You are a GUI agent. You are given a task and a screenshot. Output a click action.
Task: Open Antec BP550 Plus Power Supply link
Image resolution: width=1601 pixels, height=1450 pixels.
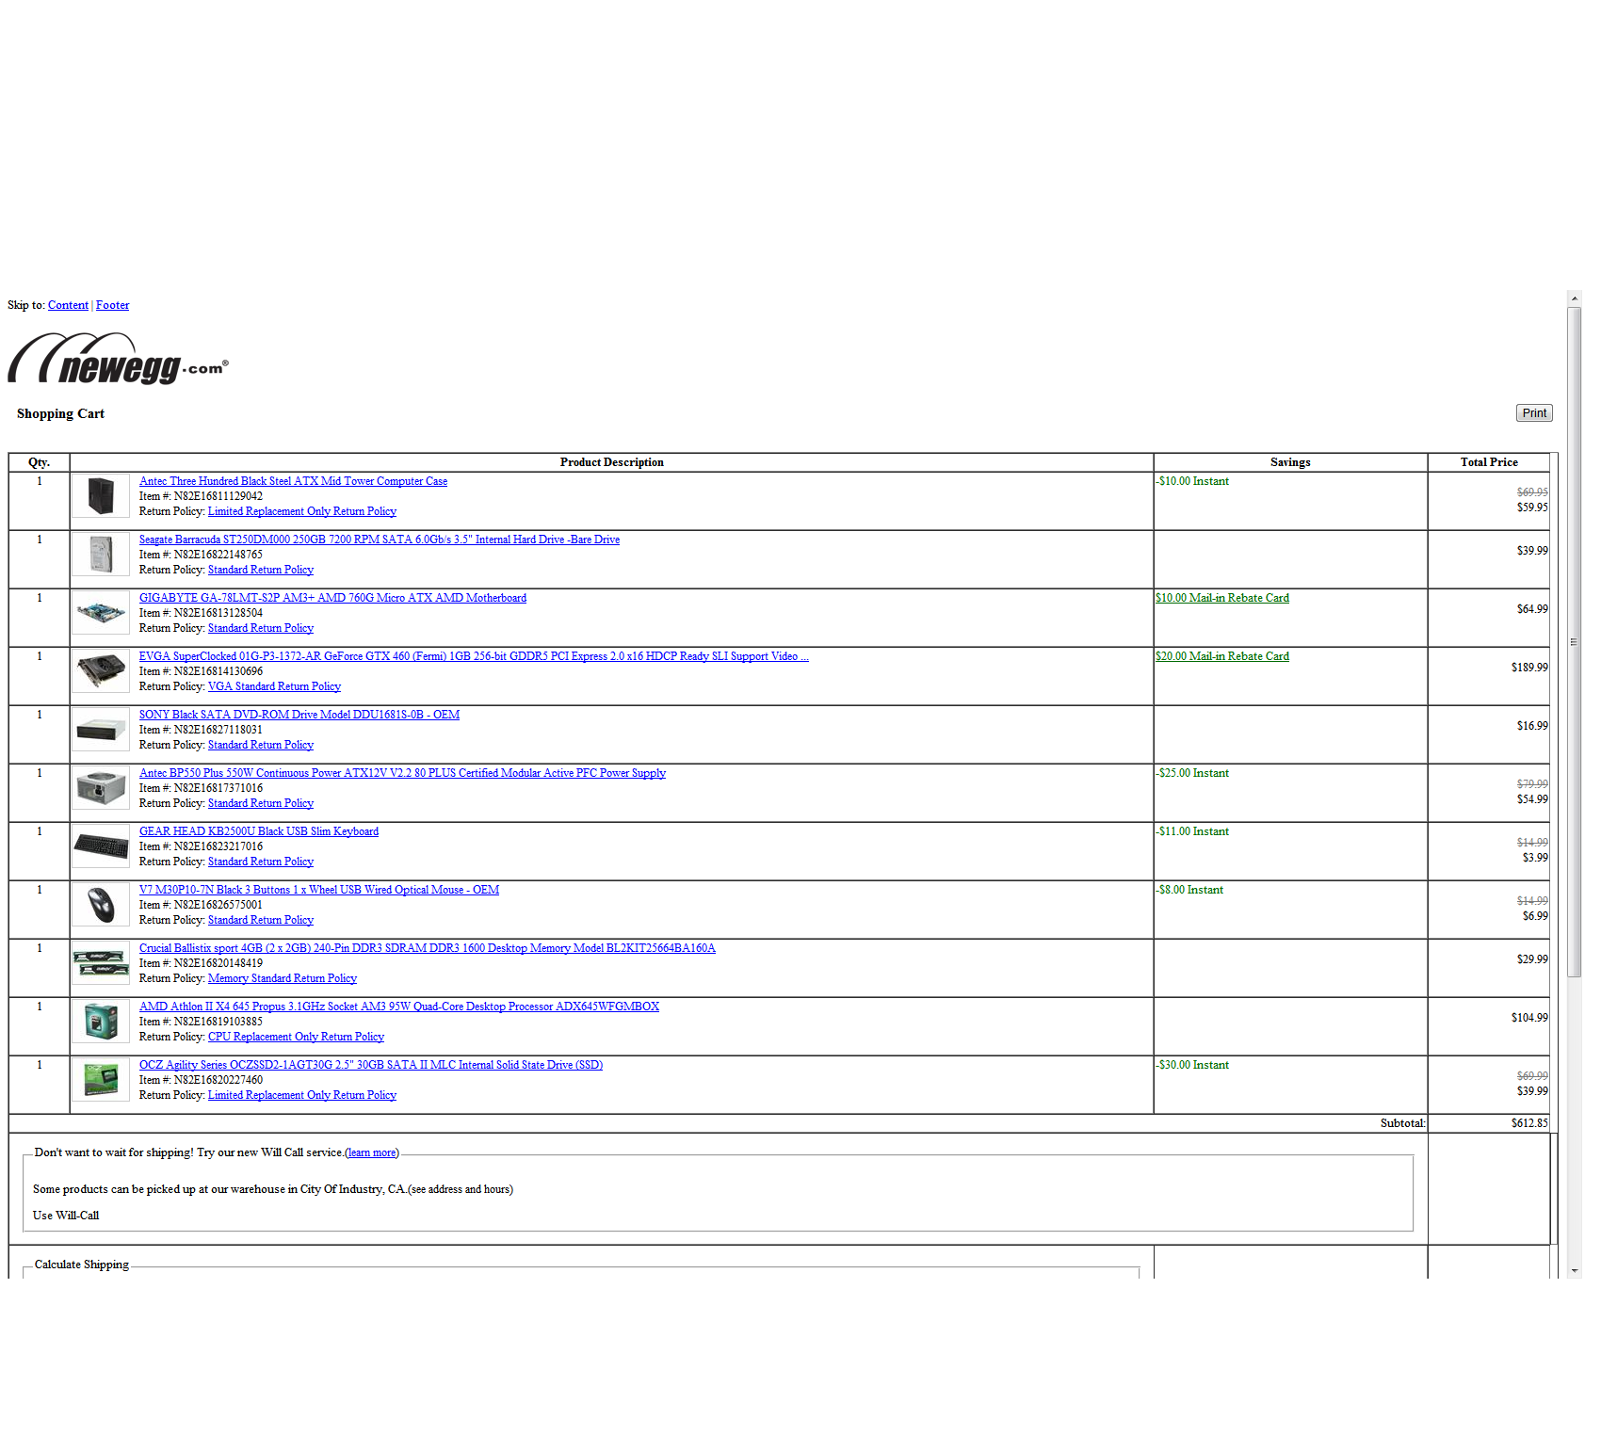[402, 773]
